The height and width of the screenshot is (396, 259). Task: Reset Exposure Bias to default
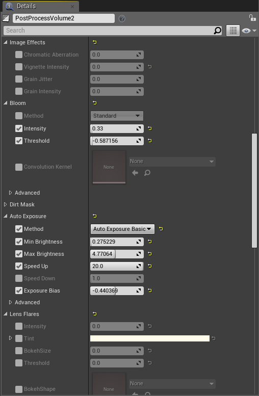[149, 291]
